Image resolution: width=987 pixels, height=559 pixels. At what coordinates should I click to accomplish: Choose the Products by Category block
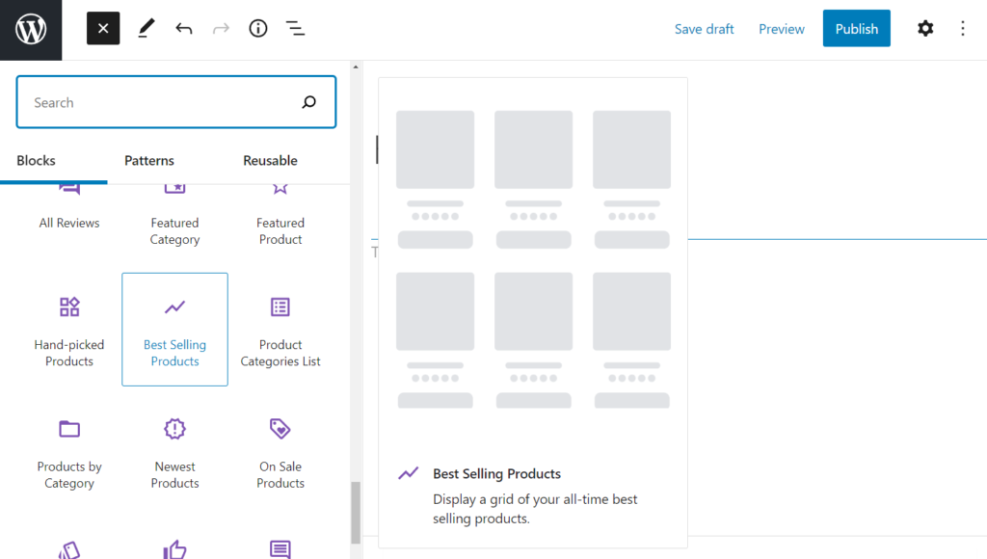68,450
